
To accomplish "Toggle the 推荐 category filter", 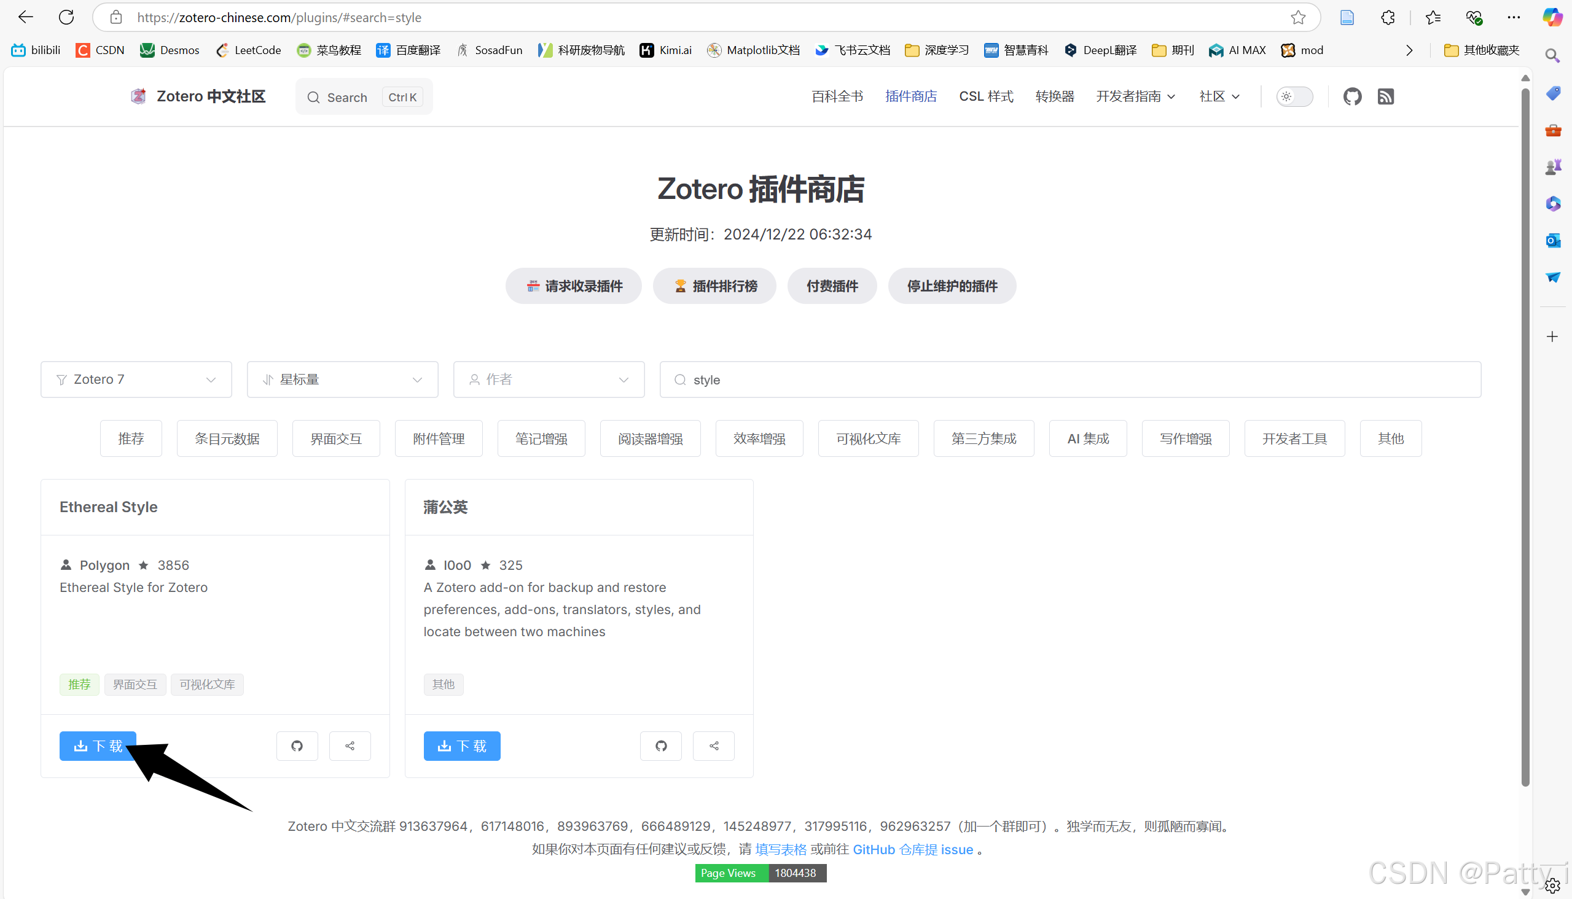I will tap(131, 438).
